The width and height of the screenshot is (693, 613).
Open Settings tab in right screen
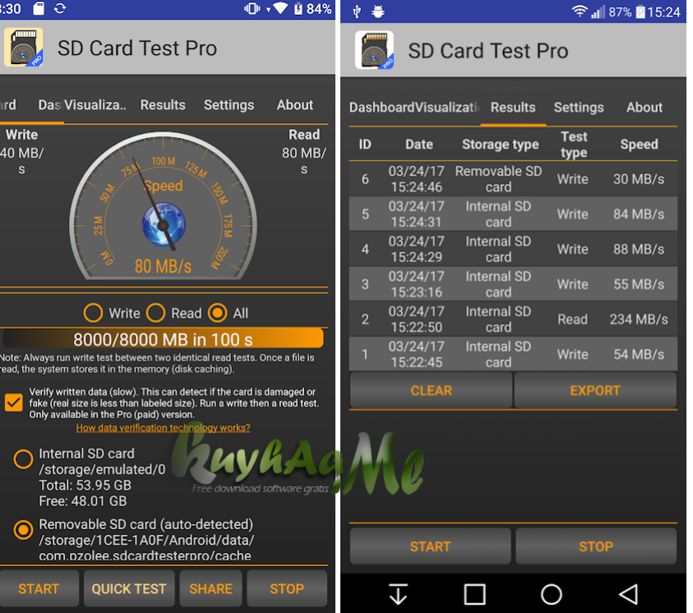pyautogui.click(x=579, y=108)
